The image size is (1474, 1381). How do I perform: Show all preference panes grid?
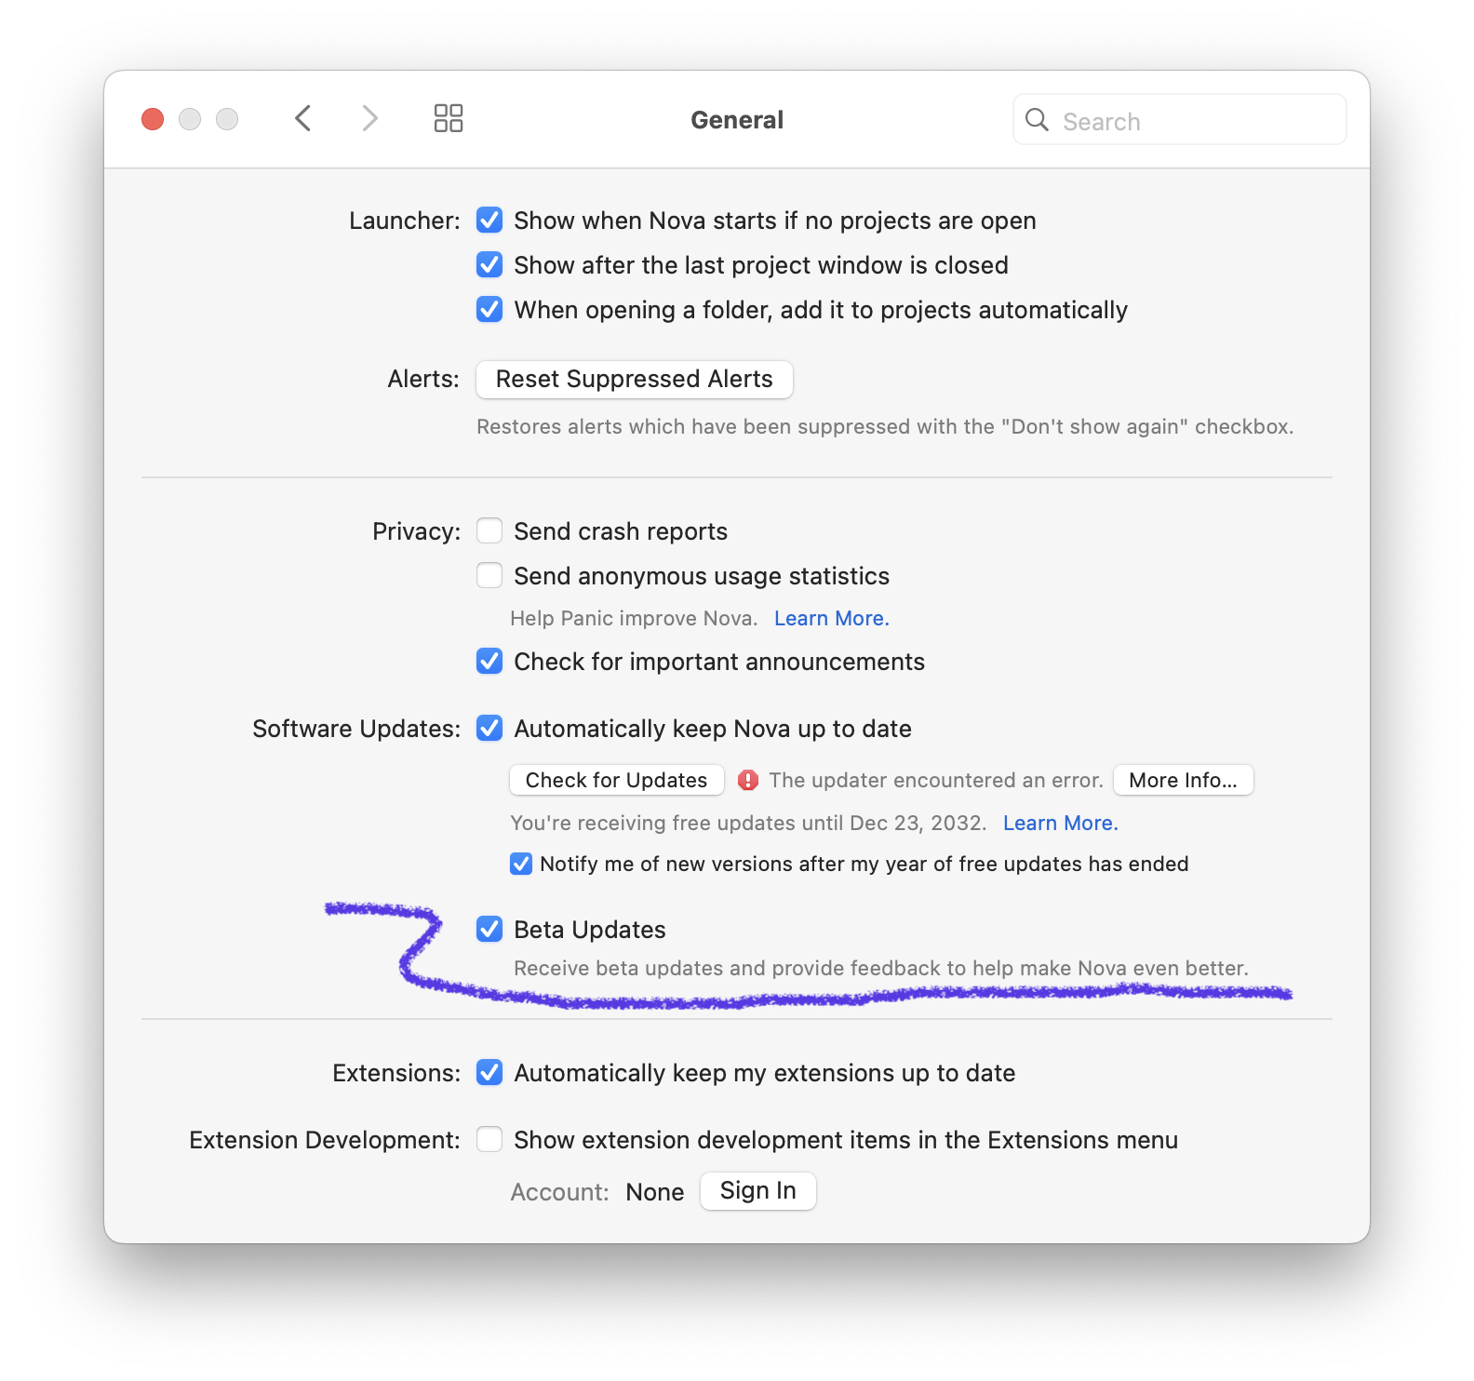449,119
